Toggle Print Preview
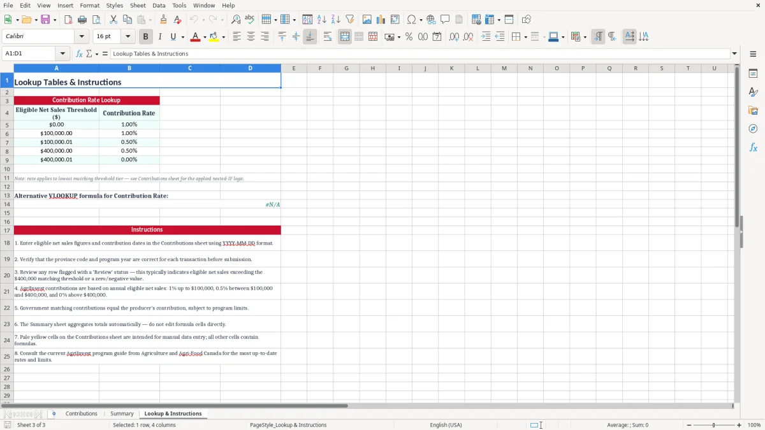This screenshot has width=765, height=430. click(x=95, y=20)
